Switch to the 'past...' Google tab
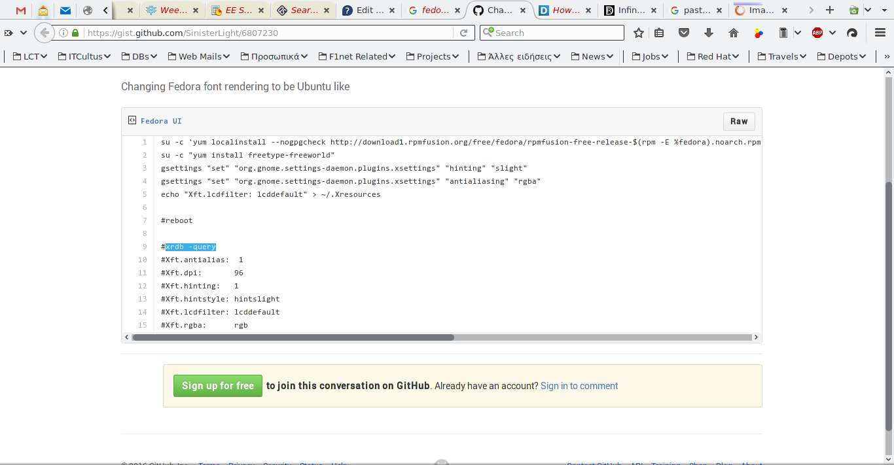 (x=696, y=10)
